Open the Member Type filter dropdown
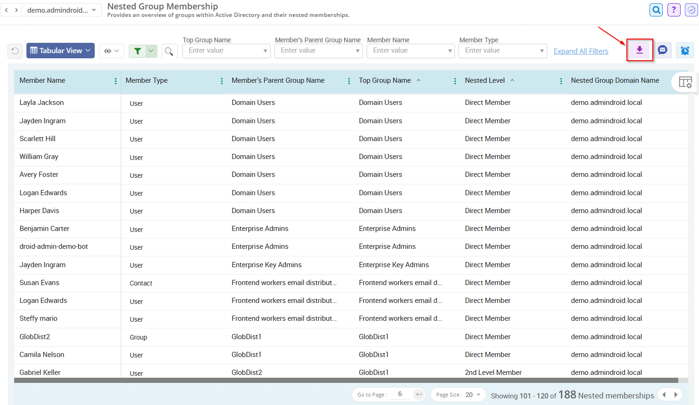The width and height of the screenshot is (699, 405). click(x=502, y=50)
